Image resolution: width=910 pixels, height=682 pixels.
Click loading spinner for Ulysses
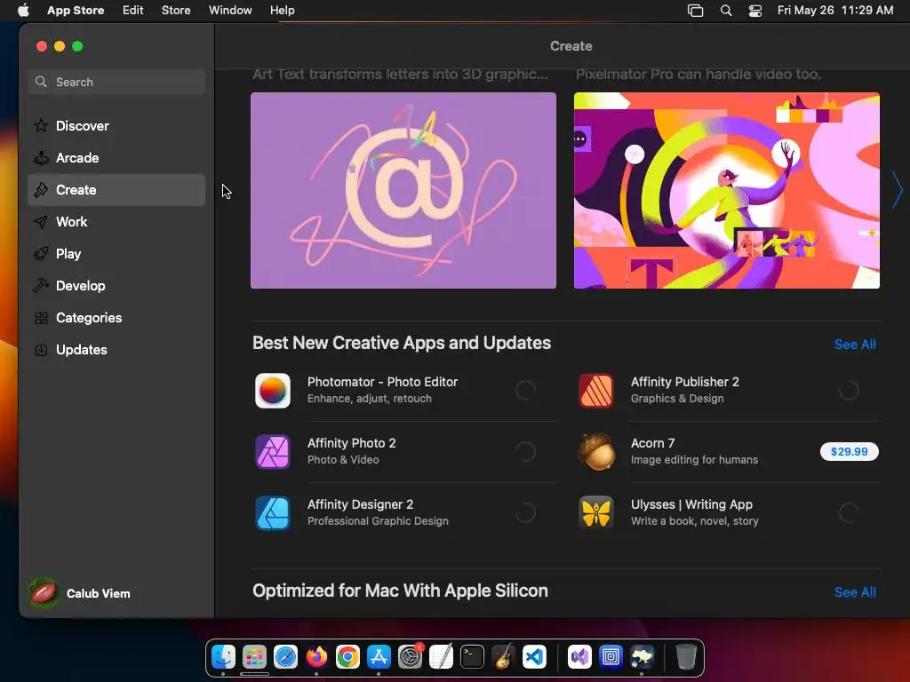849,512
